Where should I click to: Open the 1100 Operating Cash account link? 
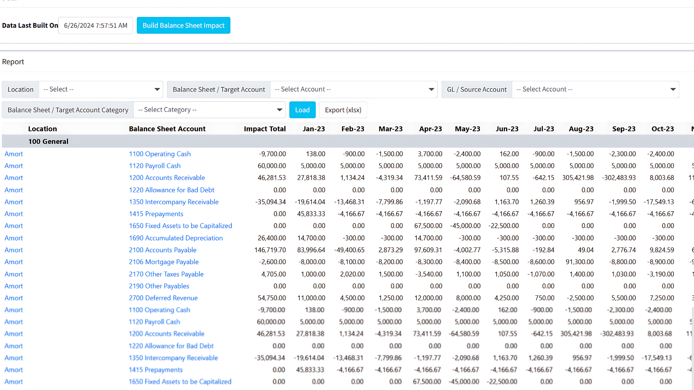click(x=160, y=154)
